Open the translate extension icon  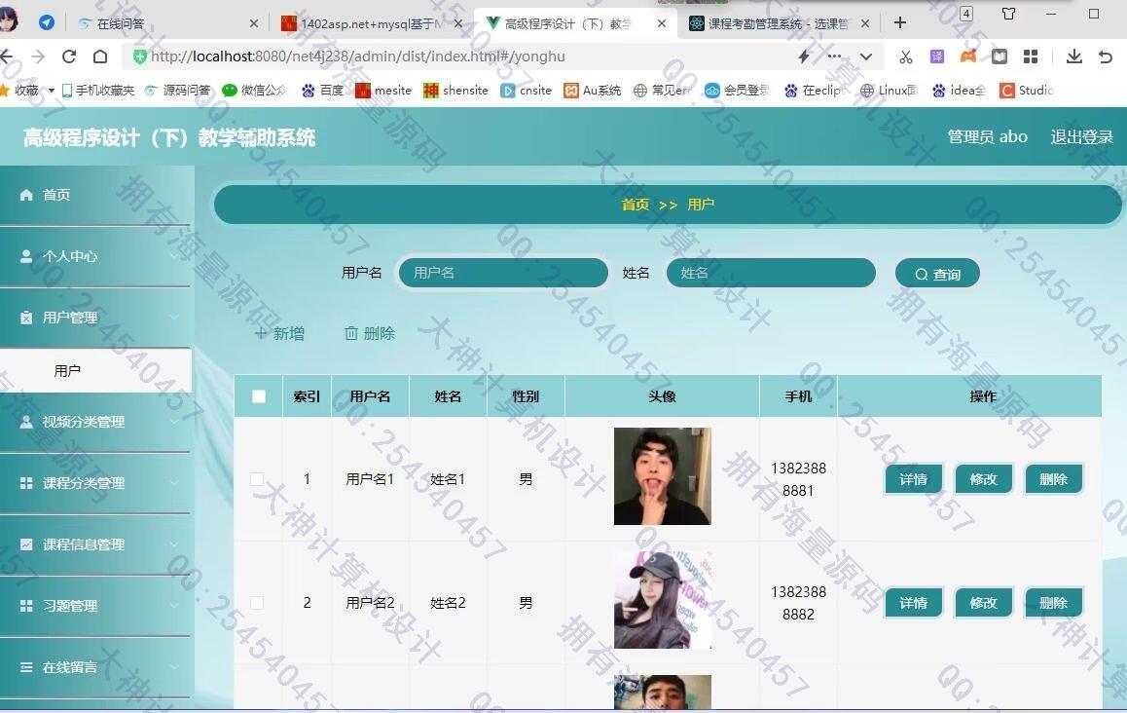tap(937, 56)
